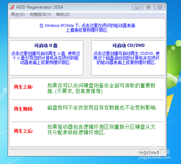
Task: Click the HDD Regenerator 2014 window title
Action: tap(39, 7)
